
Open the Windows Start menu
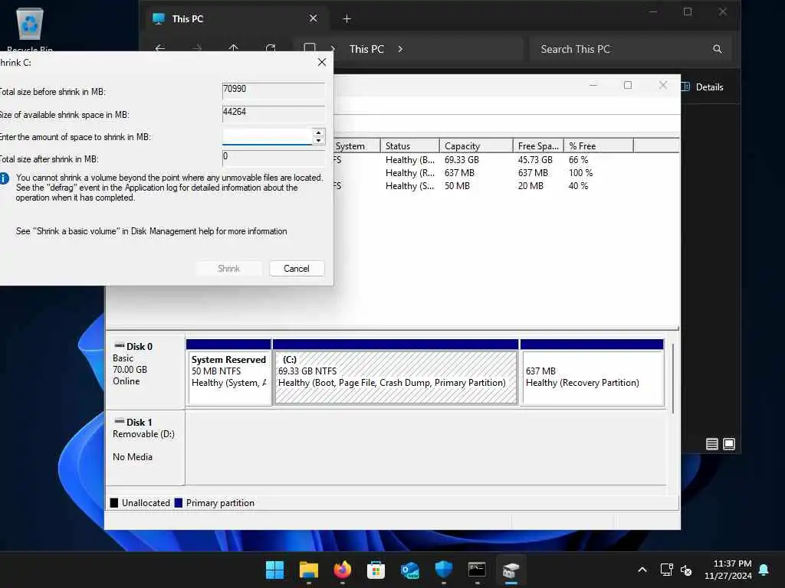pyautogui.click(x=275, y=570)
